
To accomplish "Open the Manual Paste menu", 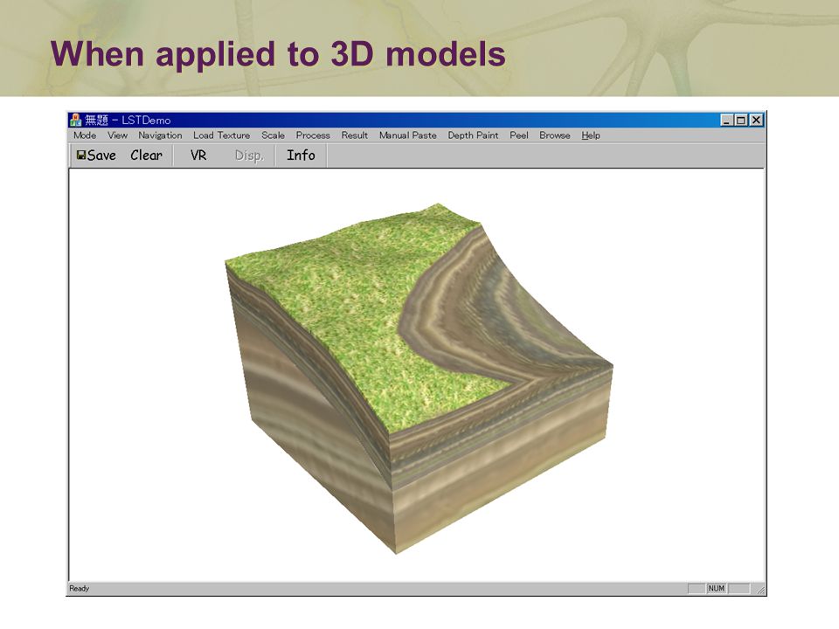I will click(408, 135).
